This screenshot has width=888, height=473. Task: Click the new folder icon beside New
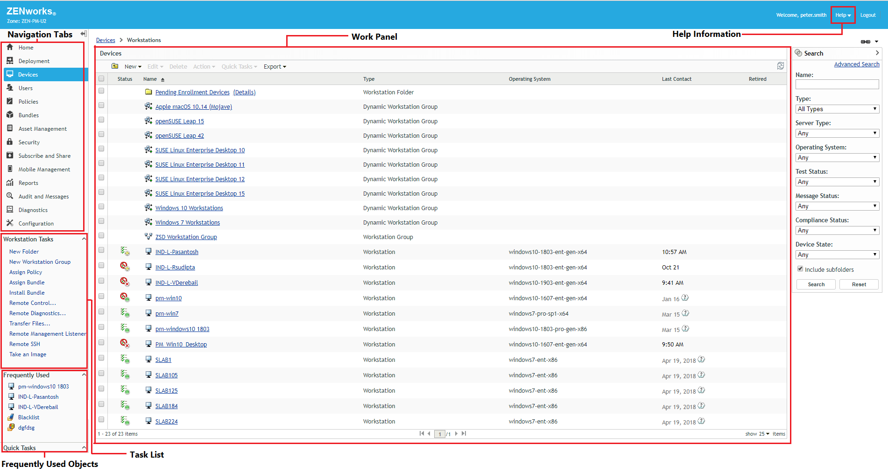(x=115, y=66)
